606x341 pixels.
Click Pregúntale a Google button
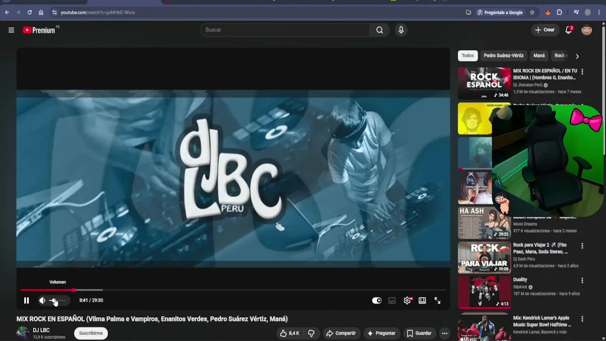tap(499, 12)
